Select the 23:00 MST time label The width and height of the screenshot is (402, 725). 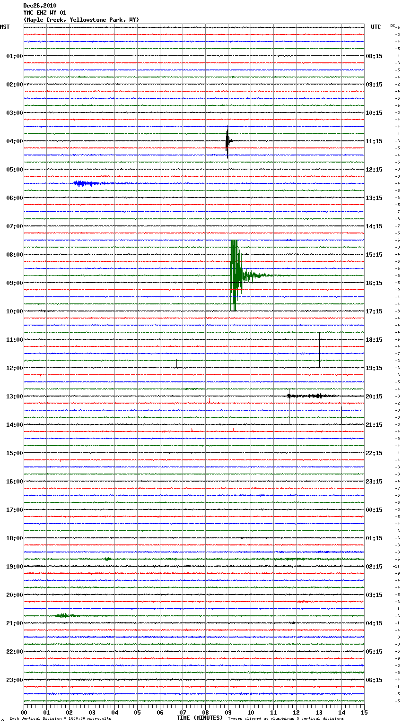coord(14,680)
